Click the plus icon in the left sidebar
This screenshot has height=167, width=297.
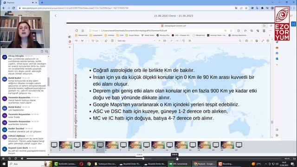tap(70, 47)
